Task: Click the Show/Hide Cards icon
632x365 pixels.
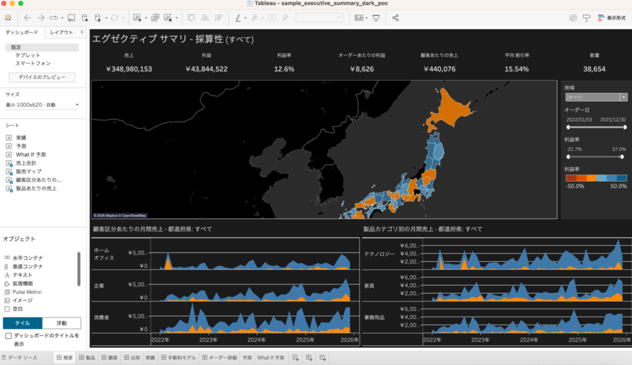Action: [x=359, y=18]
